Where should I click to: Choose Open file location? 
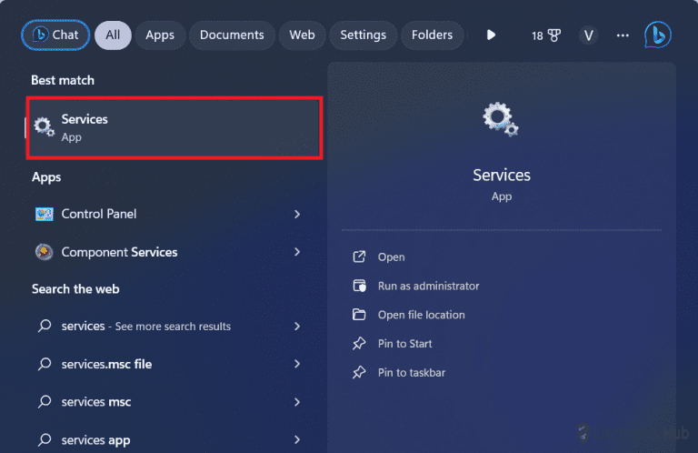click(421, 315)
